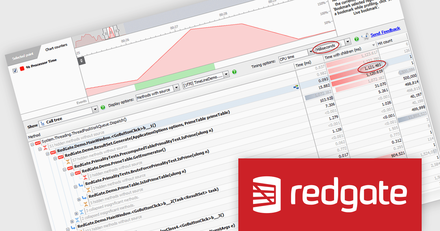Click the Events label under chart counters
This screenshot has height=231, width=440.
coord(81,102)
